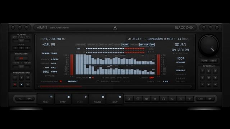Screen dimensions: 230x129
Task: Click the EQ indicator beside ON TOP
Action: coord(152,44)
